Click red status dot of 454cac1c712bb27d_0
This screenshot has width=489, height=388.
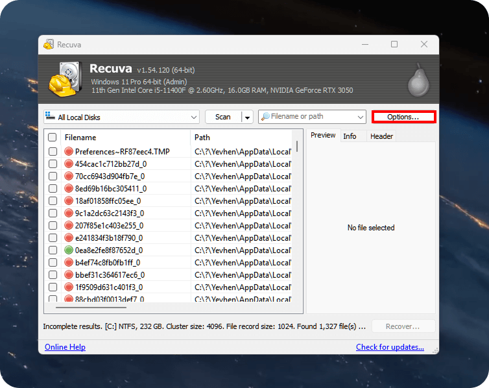(x=69, y=164)
